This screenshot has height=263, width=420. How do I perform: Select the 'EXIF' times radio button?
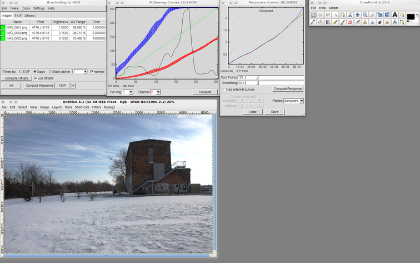21,72
